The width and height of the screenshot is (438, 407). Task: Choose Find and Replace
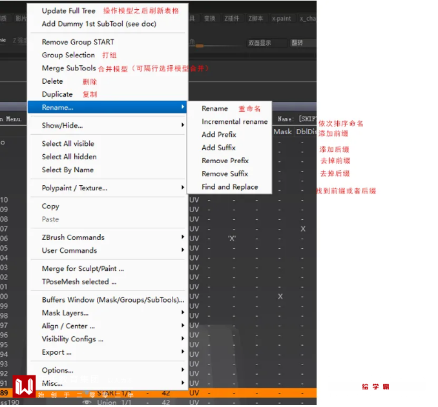coord(230,187)
